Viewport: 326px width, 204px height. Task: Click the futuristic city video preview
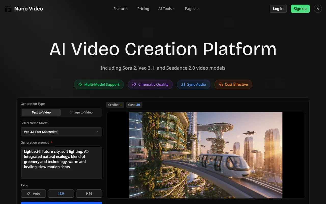[x=206, y=155]
